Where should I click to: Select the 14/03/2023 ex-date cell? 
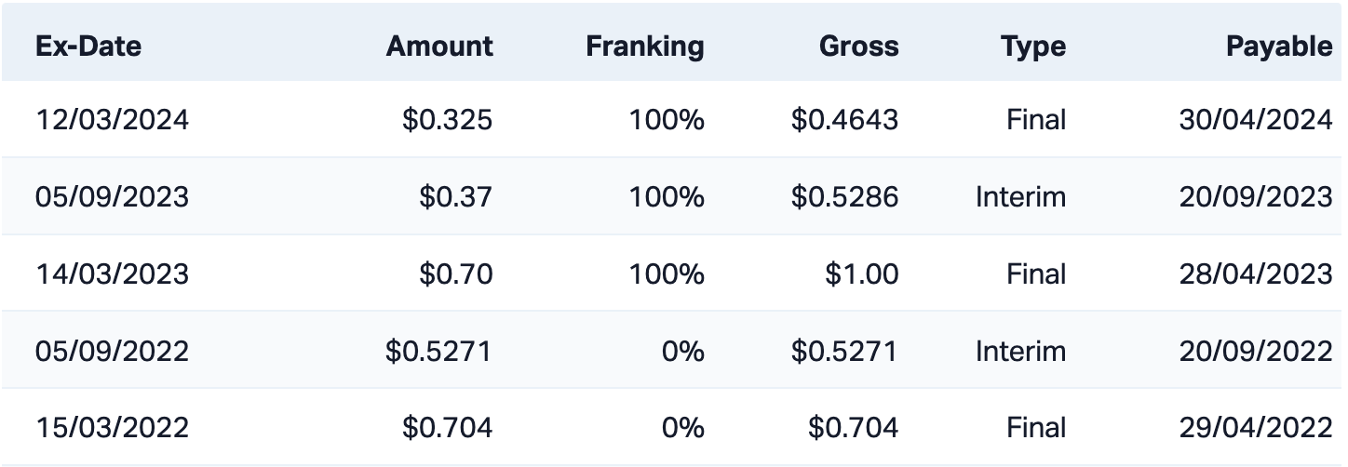click(x=112, y=274)
